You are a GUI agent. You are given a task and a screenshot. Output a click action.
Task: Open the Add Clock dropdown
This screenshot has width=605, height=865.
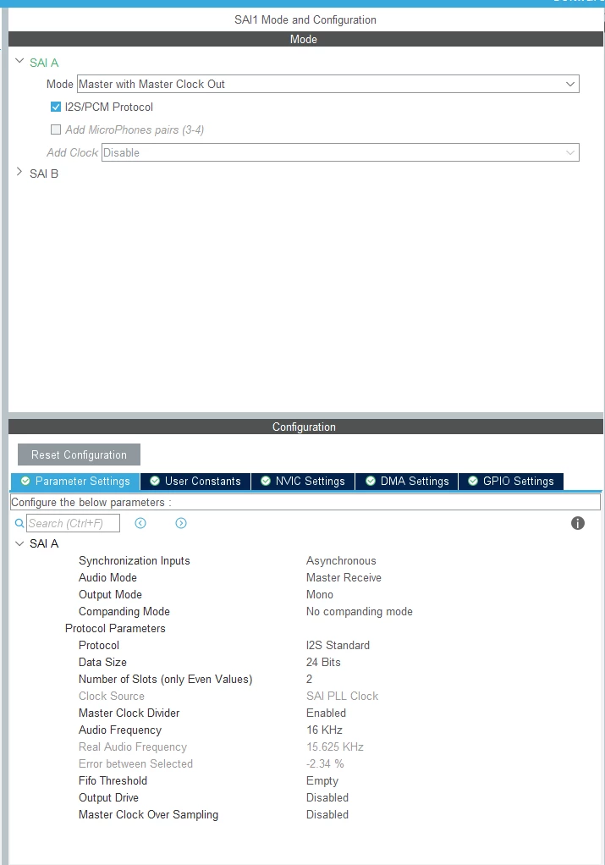pyautogui.click(x=340, y=152)
